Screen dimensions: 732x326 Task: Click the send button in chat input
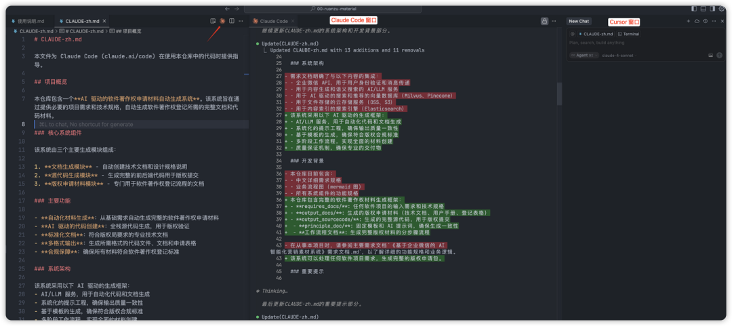[x=718, y=55]
